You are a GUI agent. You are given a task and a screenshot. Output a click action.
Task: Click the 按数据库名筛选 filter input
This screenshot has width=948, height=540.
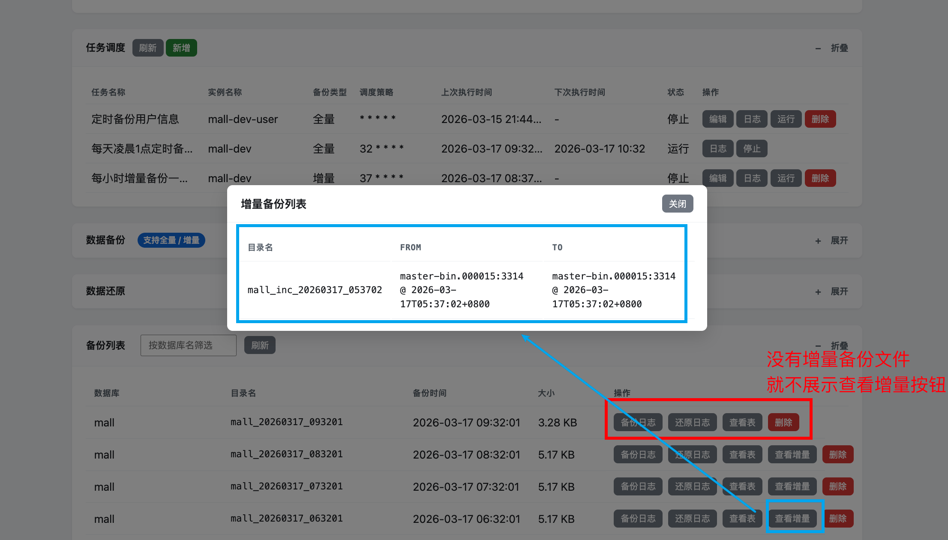(188, 345)
